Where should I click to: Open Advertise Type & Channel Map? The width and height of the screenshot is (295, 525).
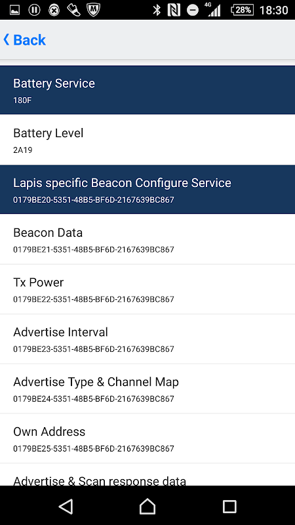tap(147, 388)
